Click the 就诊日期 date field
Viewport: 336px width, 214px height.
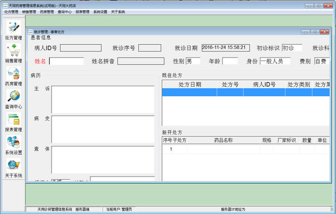tap(226, 48)
